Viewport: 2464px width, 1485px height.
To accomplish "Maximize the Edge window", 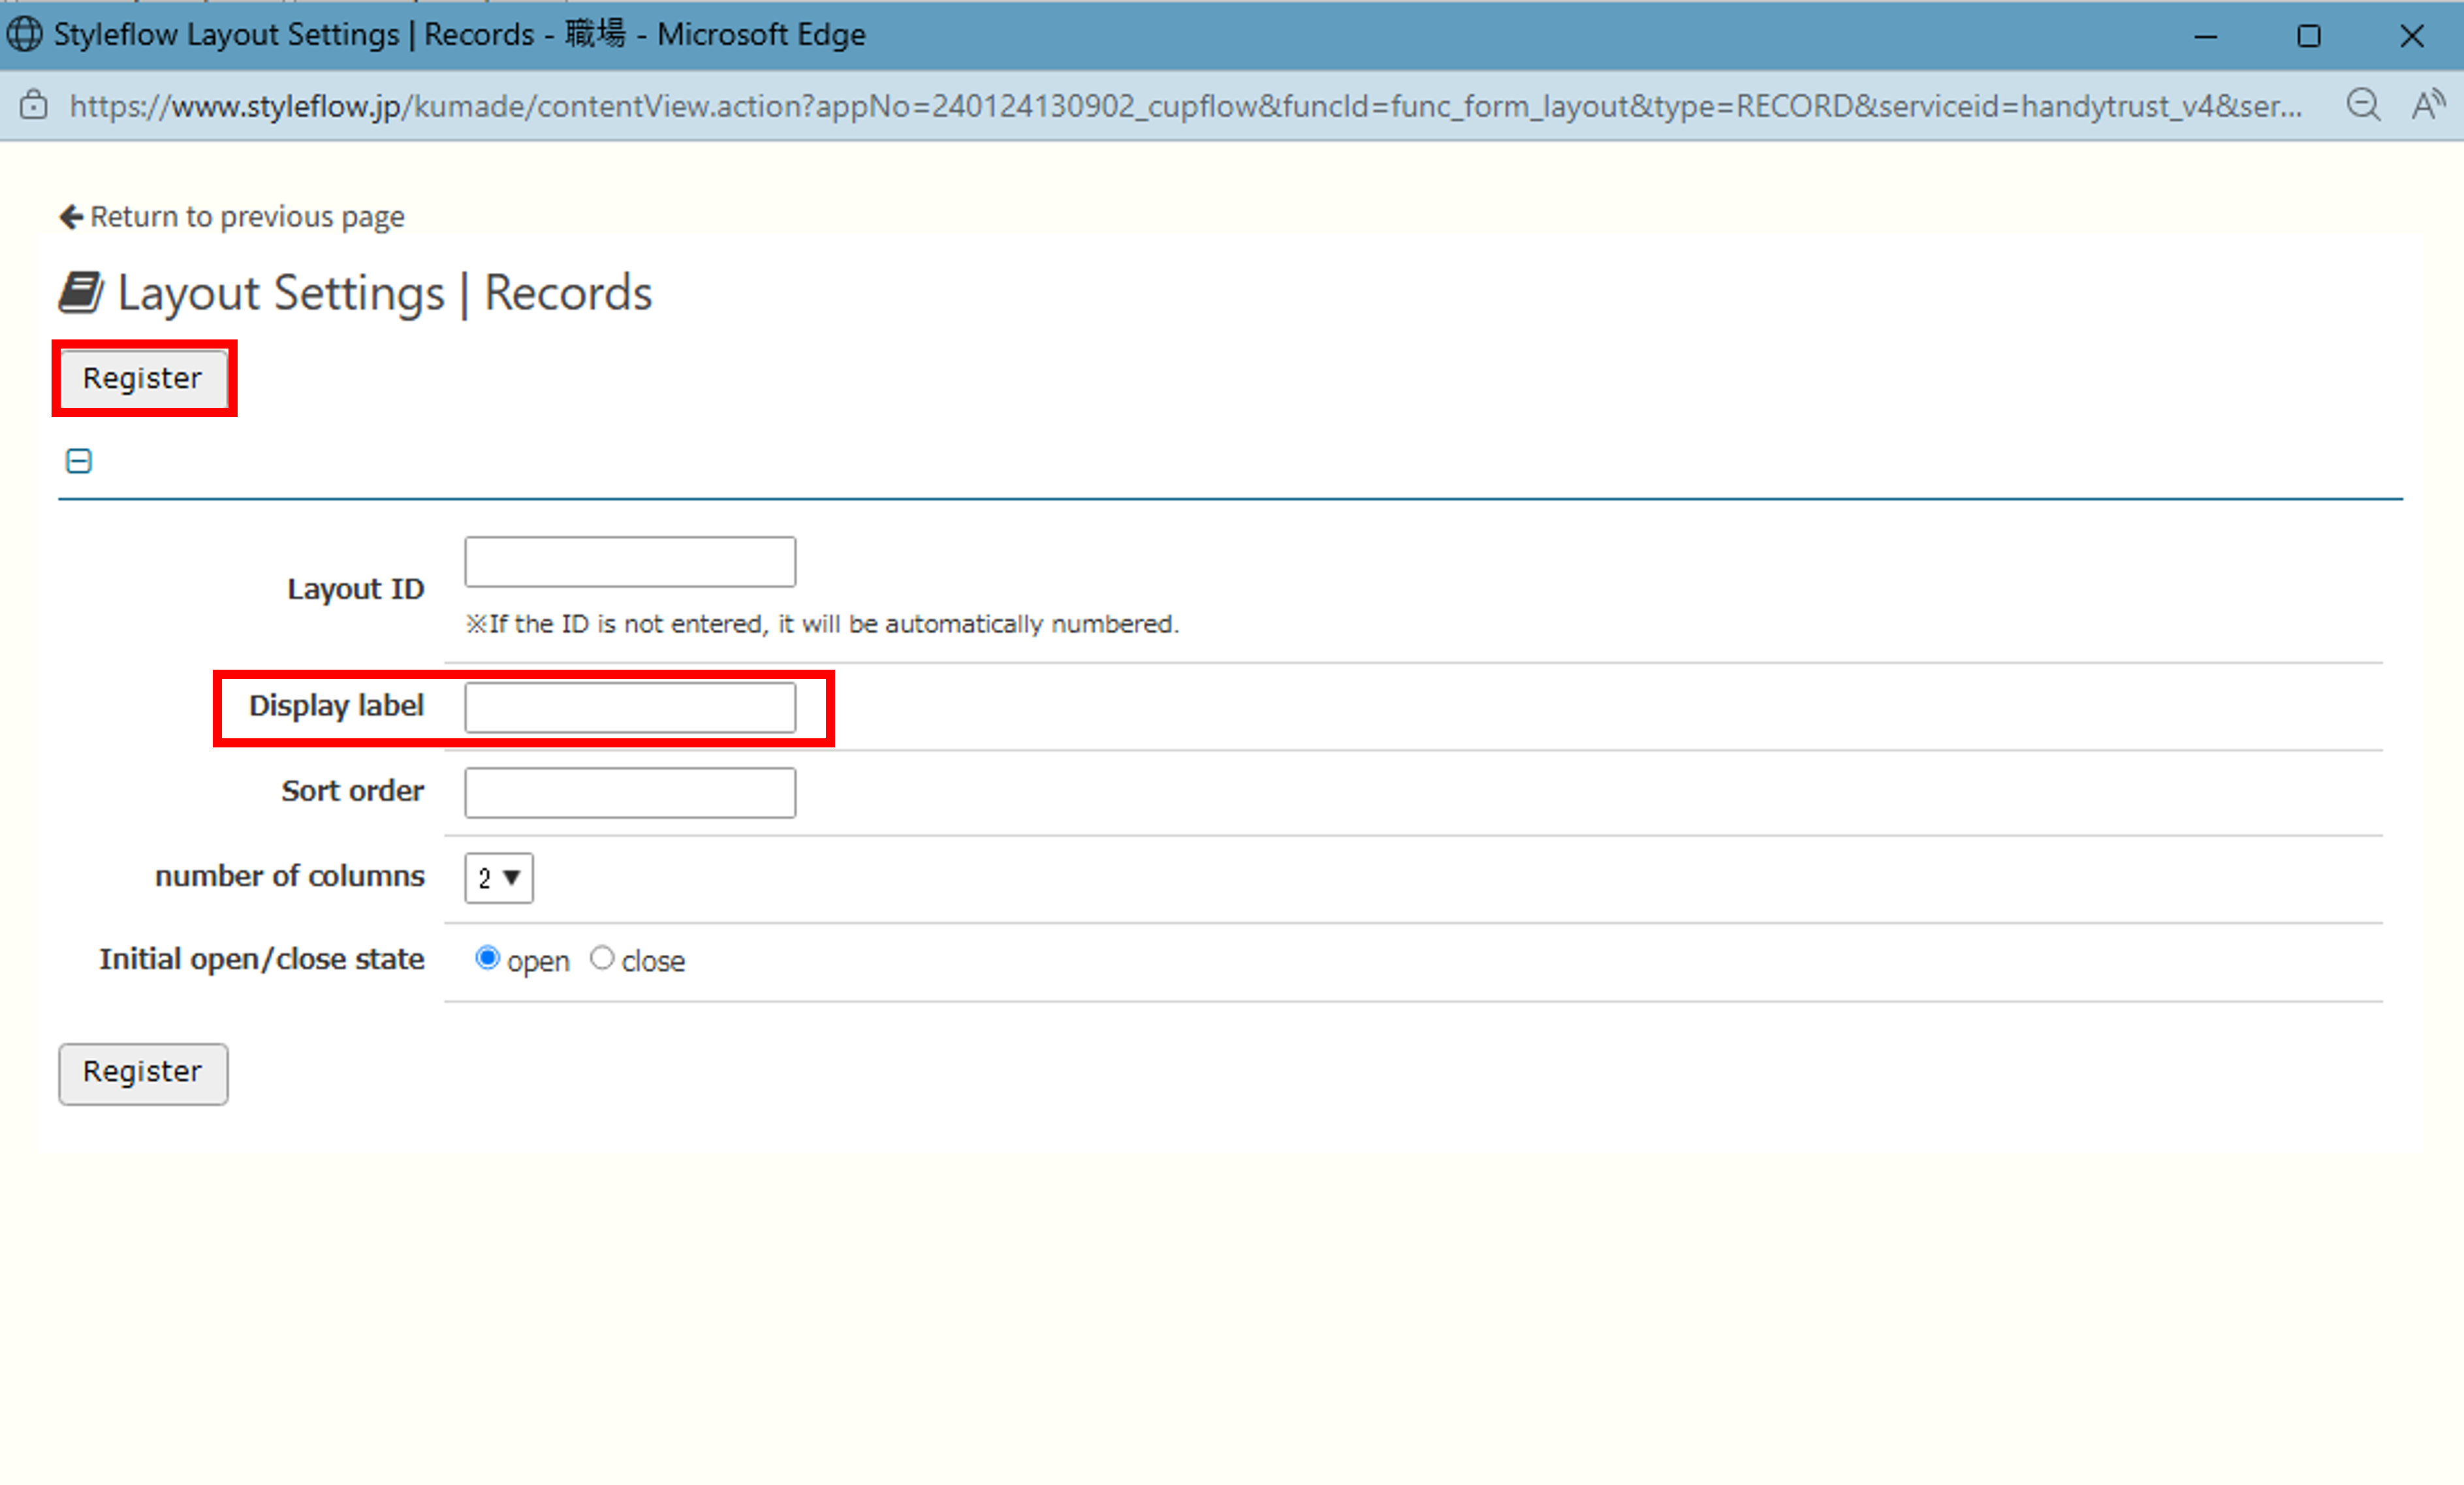I will (2309, 36).
